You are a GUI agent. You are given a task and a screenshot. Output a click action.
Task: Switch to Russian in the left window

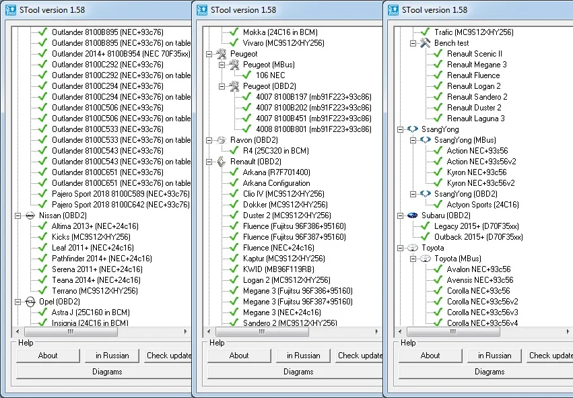pyautogui.click(x=112, y=356)
